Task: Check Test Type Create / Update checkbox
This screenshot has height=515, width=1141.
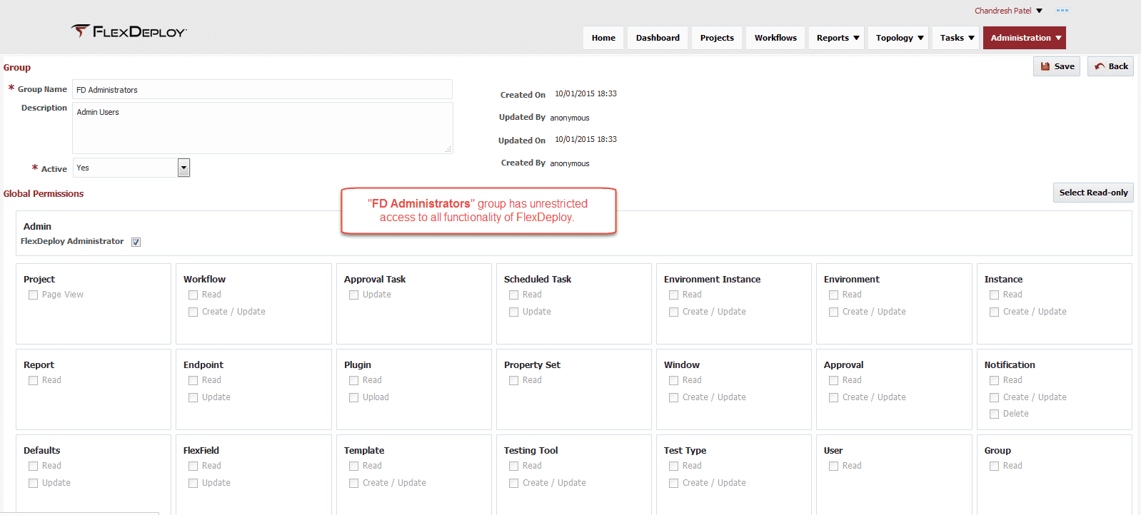Action: tap(673, 483)
